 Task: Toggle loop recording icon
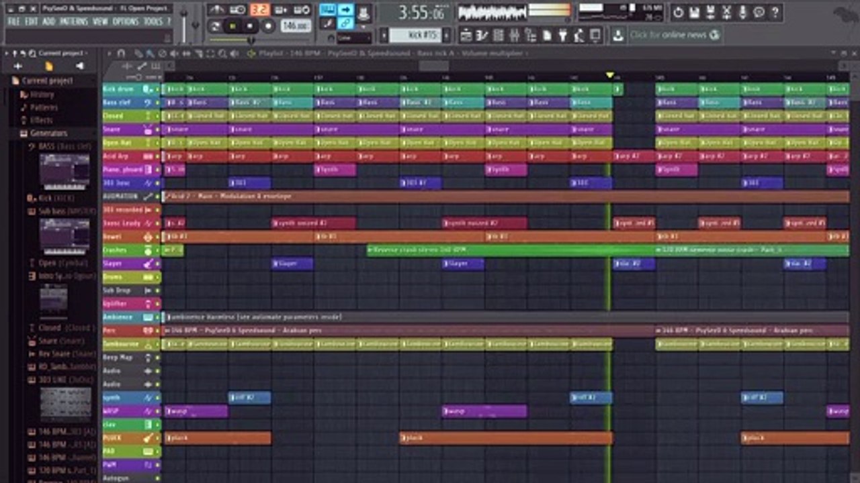302,10
